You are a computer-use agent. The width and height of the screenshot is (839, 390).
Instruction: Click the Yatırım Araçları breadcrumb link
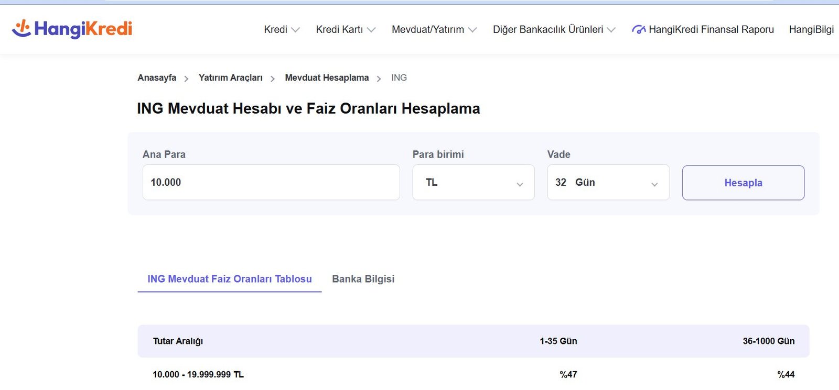230,78
